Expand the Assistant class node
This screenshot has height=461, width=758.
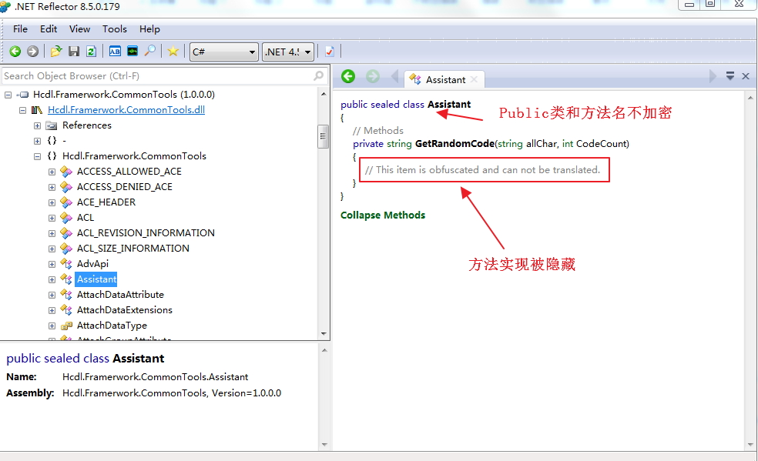(52, 279)
